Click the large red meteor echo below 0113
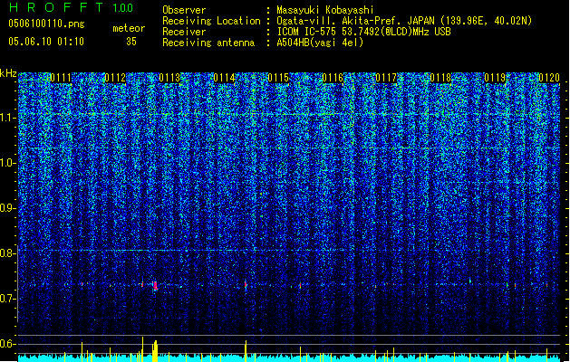The width and height of the screenshot is (570, 362). pos(155,285)
